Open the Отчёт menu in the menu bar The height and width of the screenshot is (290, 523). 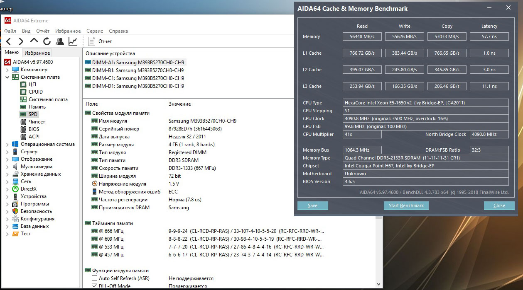pyautogui.click(x=43, y=31)
